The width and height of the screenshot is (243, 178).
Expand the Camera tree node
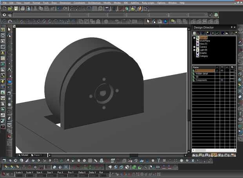tap(194, 47)
